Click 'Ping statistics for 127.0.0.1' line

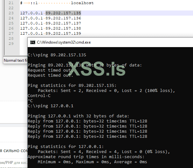click(x=66, y=147)
